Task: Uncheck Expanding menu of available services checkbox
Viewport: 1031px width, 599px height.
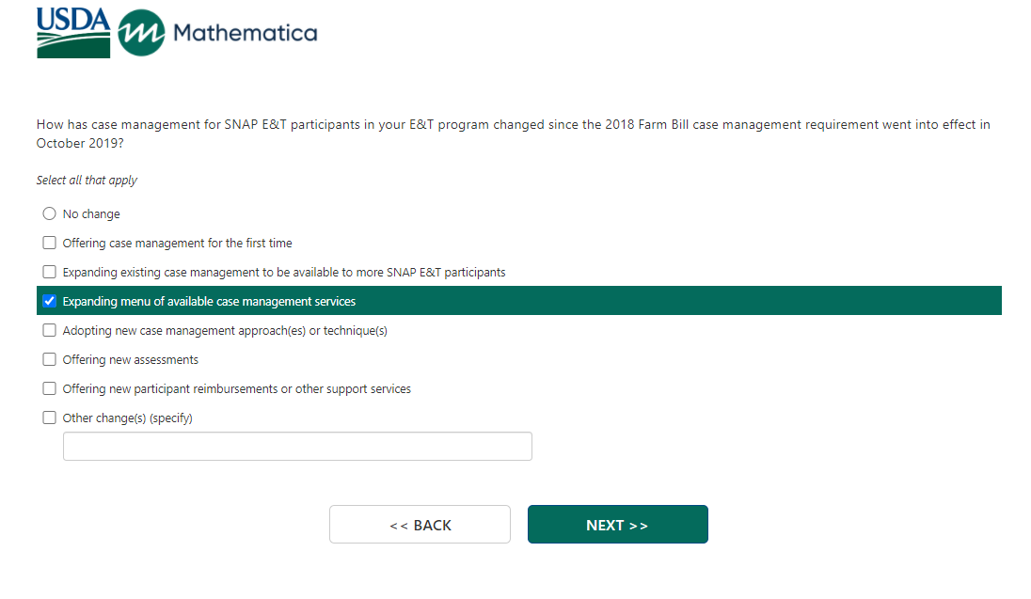Action: pos(50,301)
